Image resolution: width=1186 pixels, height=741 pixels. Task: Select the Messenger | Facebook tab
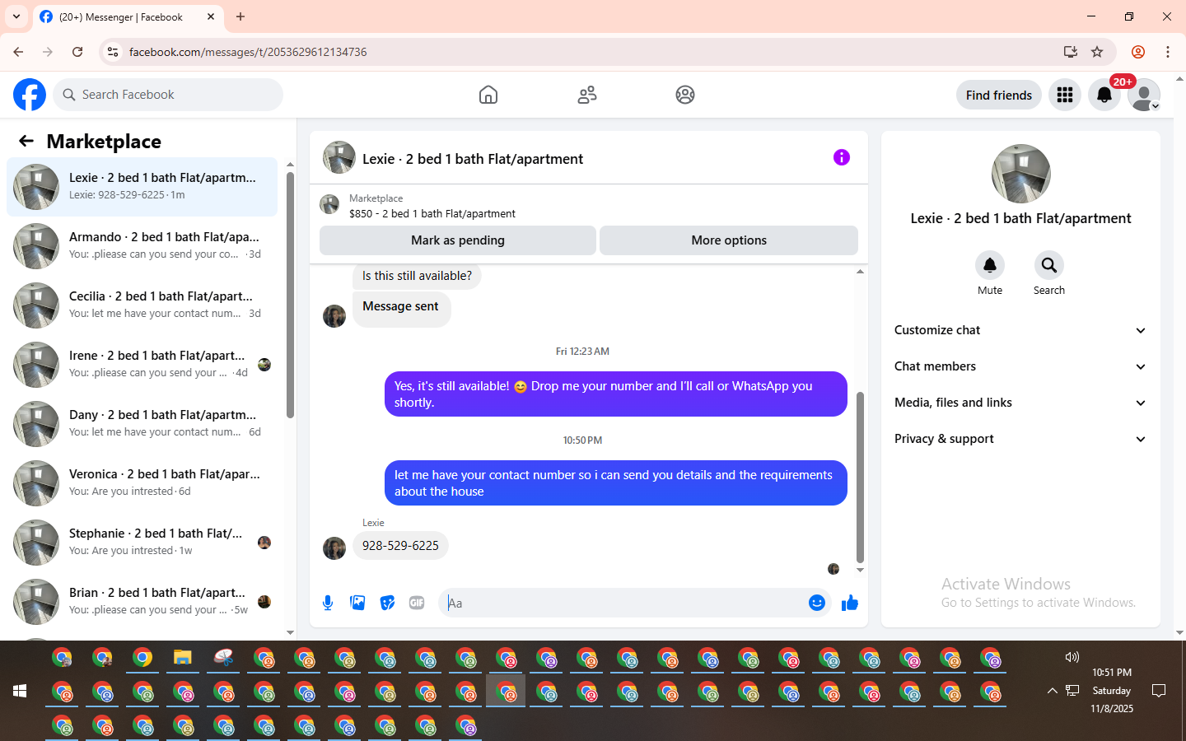pos(128,16)
